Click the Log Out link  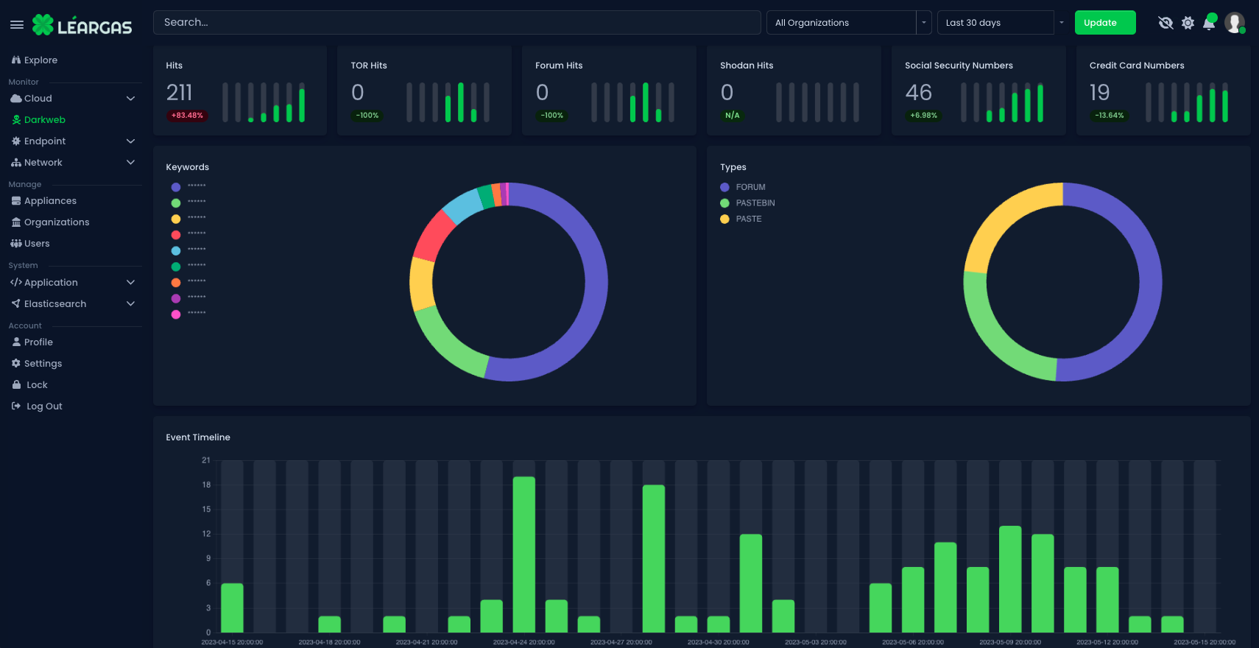(44, 406)
